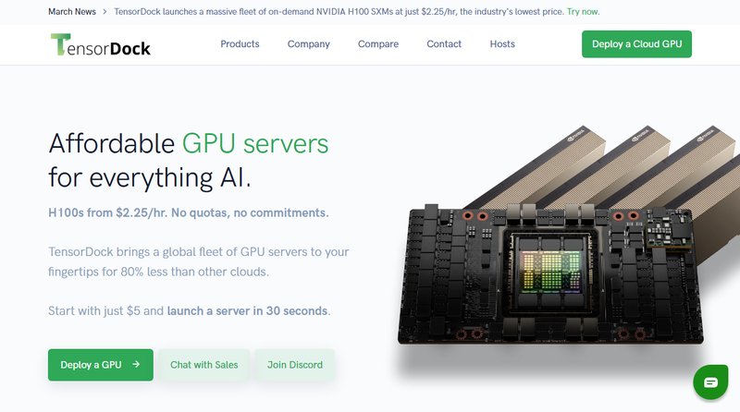Viewport: 740px width, 412px height.
Task: Open the Company menu
Action: 309,43
